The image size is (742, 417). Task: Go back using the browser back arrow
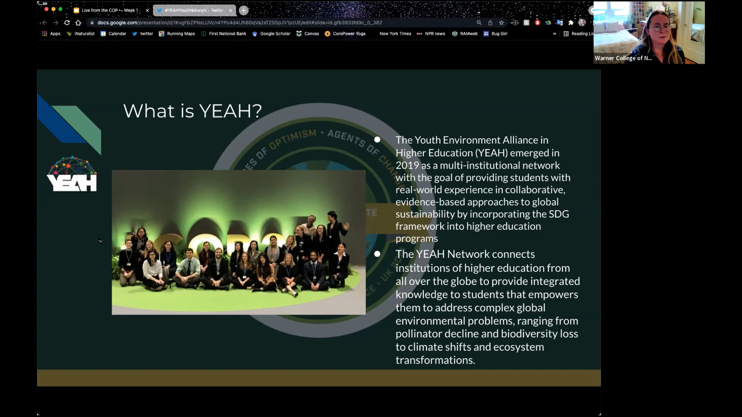[45, 23]
